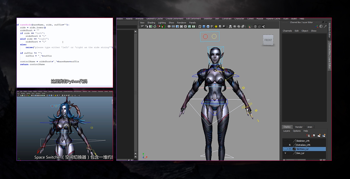Open the Channels menu in Channel Box

287,31
